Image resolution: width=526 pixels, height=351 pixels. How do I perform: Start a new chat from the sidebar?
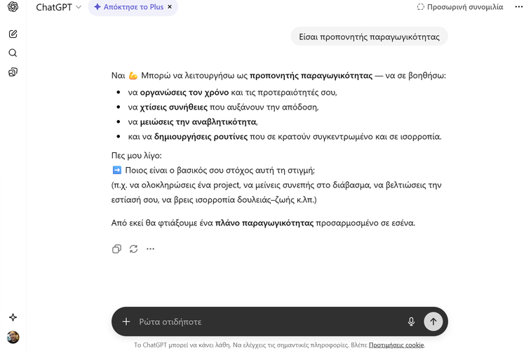pos(13,34)
